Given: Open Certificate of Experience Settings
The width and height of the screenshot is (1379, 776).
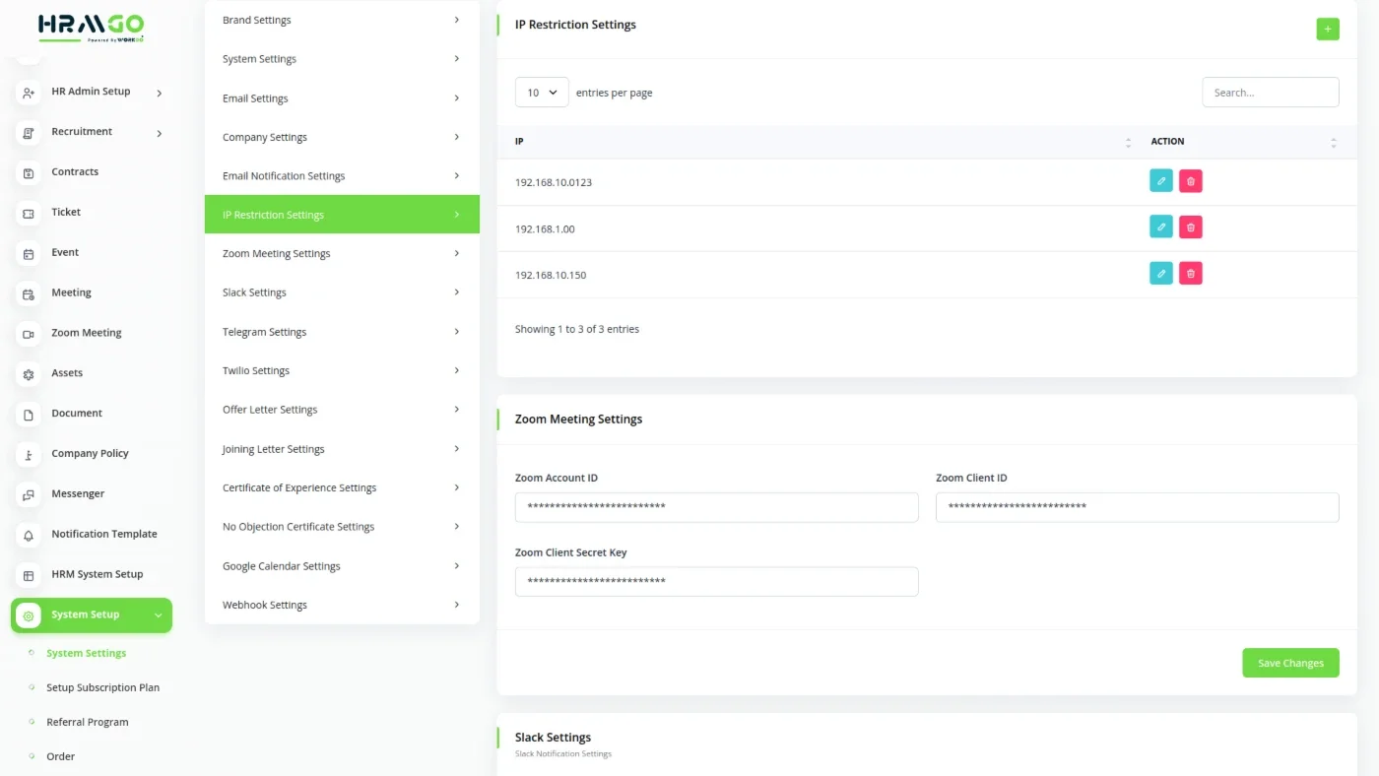Looking at the screenshot, I should [342, 487].
